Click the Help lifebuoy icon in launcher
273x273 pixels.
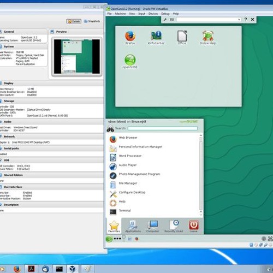click(x=113, y=203)
